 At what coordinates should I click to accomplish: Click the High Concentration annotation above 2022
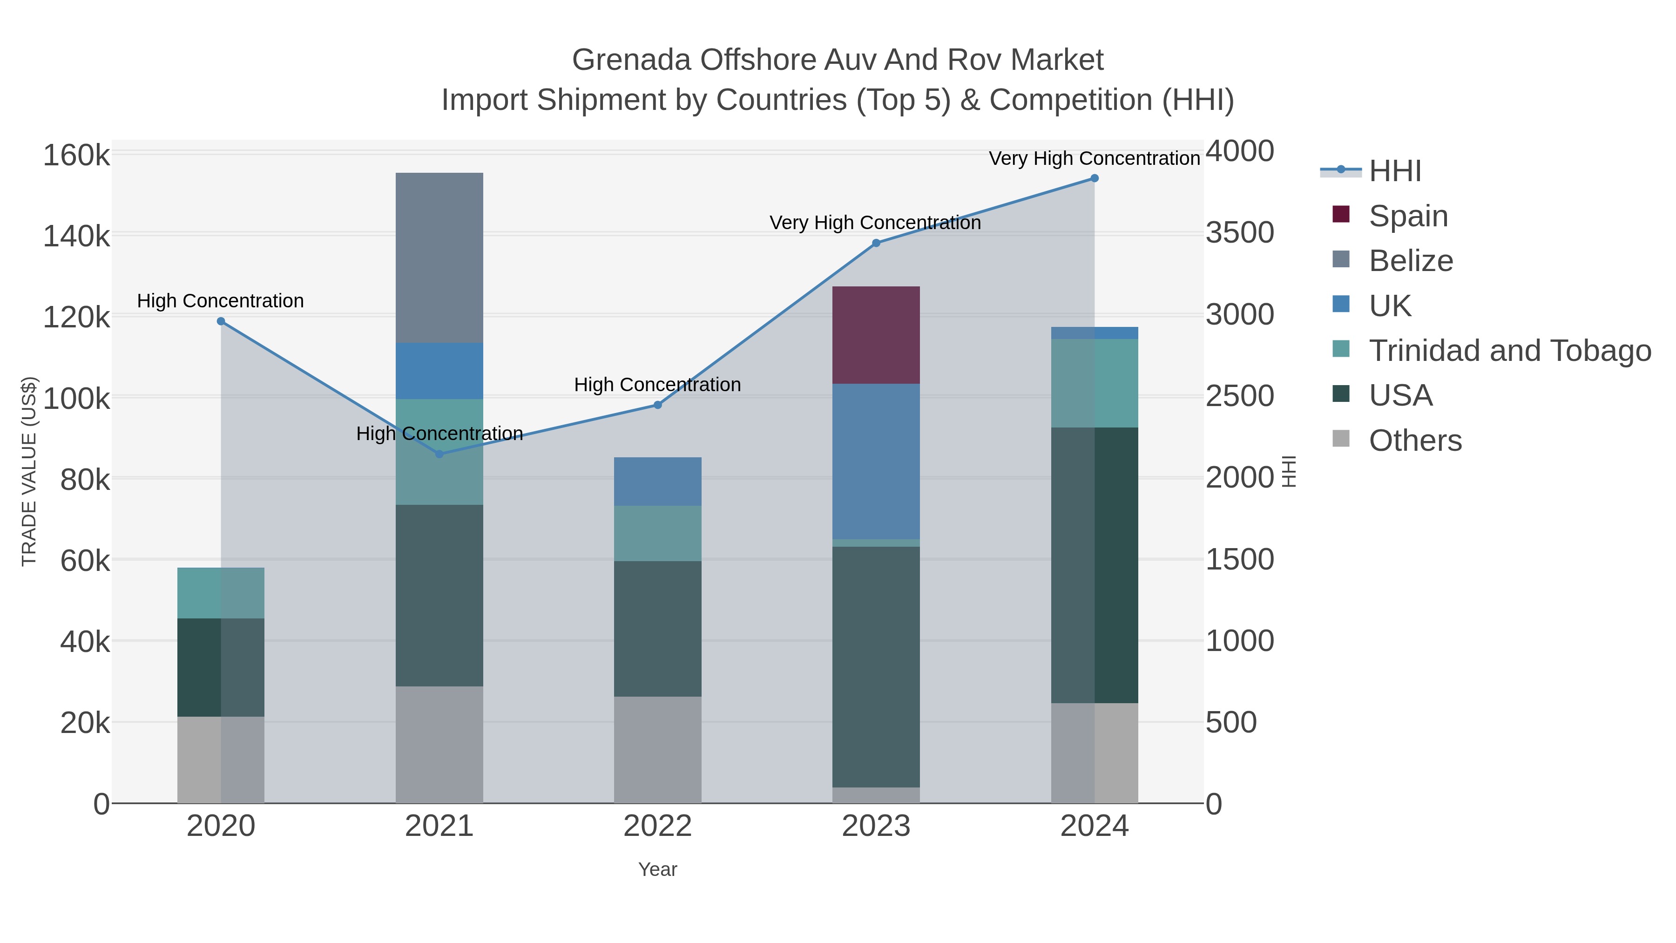[x=657, y=385]
